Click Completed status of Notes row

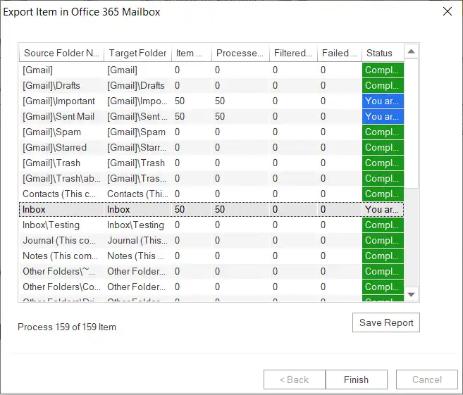383,256
